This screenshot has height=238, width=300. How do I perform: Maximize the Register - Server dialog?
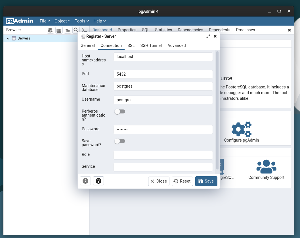click(208, 36)
